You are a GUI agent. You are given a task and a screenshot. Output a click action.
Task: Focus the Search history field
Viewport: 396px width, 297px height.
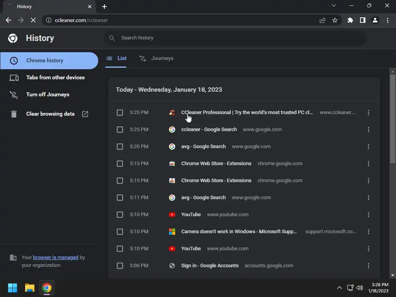click(235, 38)
